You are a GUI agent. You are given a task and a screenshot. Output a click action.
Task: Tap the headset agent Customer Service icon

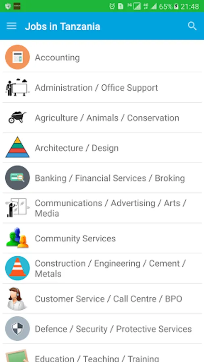[x=16, y=299]
